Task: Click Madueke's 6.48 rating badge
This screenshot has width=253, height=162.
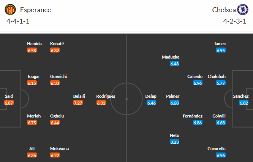Action: [x=175, y=64]
